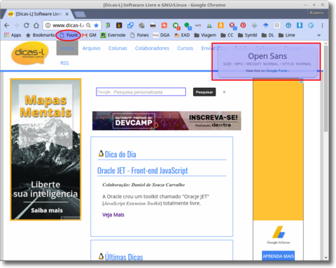Click the Pinterest extension icon

click(243, 25)
